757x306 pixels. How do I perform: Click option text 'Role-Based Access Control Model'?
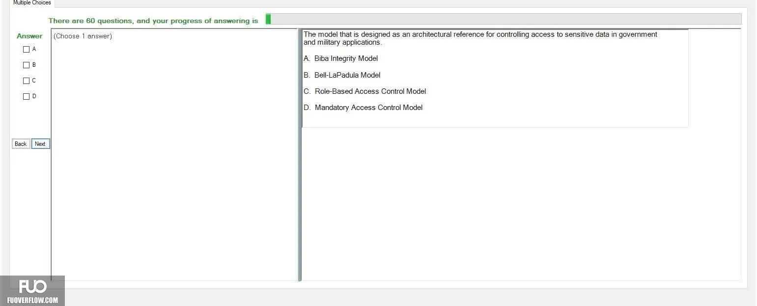pos(370,91)
